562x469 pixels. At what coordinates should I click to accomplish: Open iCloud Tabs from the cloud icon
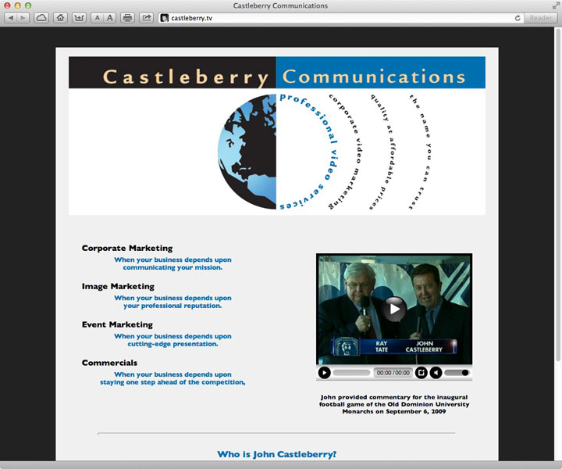(x=41, y=17)
